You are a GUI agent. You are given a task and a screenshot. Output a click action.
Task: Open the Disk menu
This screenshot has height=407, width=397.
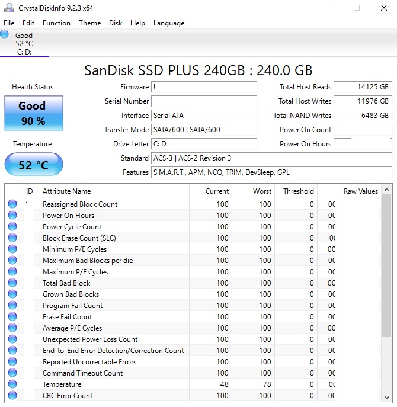[x=116, y=23]
